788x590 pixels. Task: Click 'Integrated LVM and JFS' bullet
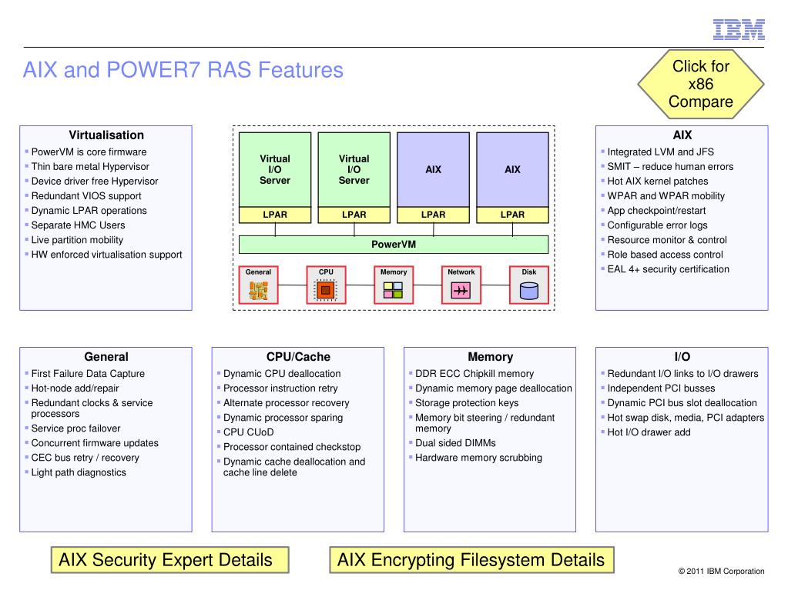tap(660, 152)
